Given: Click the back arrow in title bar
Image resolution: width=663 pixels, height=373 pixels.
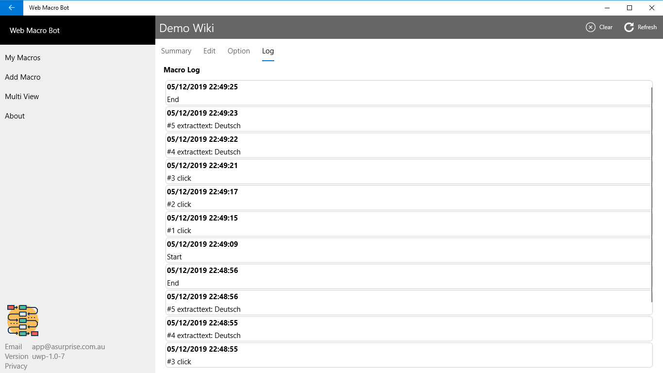Looking at the screenshot, I should (12, 8).
